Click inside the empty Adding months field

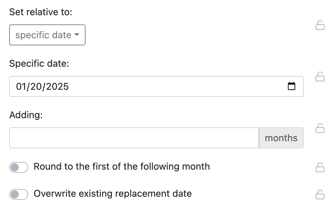tap(134, 137)
